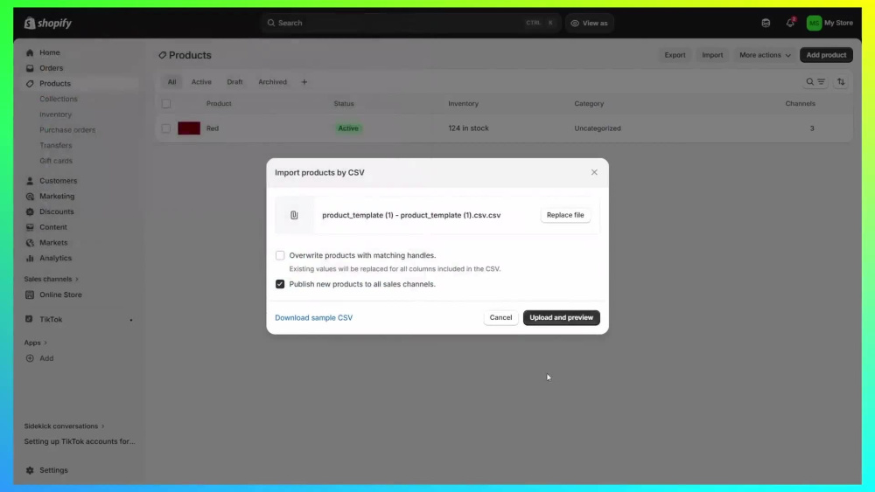Open Purchase orders in the sidebar

[x=67, y=130]
